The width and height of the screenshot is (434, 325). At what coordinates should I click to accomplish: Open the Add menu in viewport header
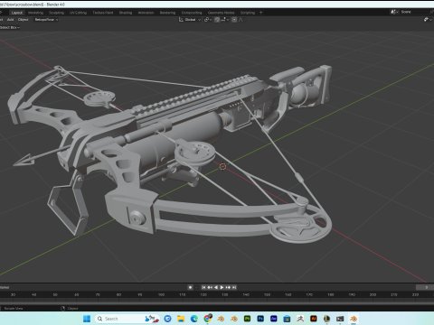coord(10,20)
